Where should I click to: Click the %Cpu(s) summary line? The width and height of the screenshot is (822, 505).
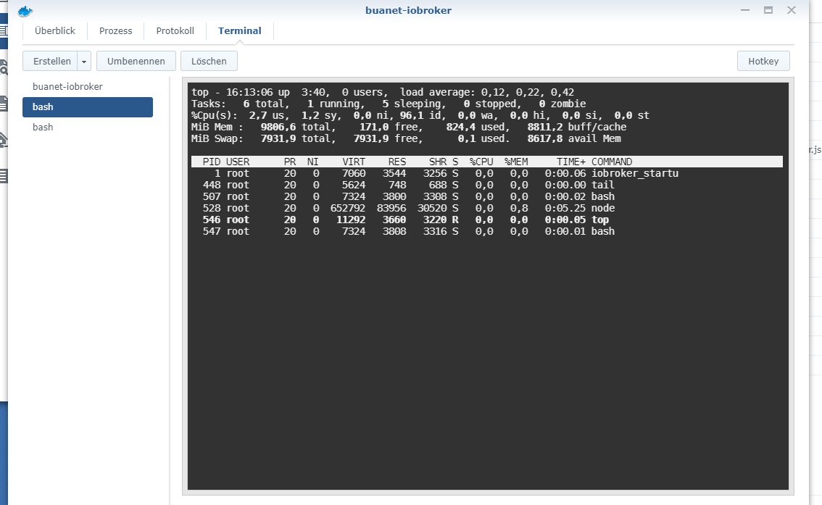420,115
